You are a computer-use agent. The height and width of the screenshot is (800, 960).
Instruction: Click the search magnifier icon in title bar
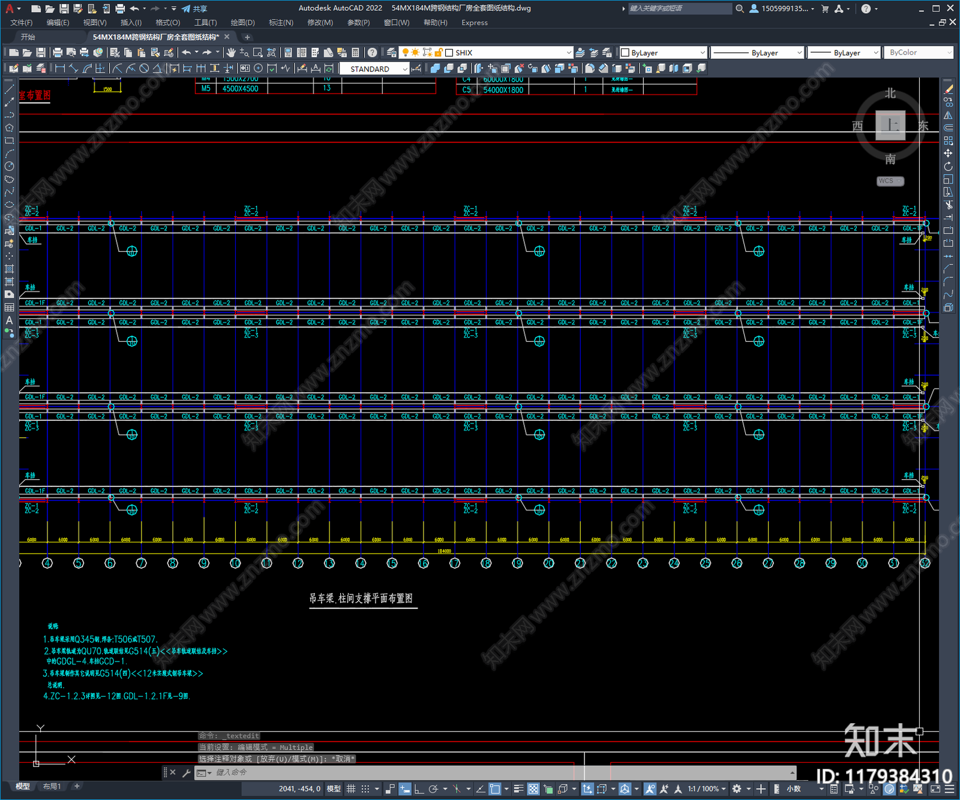740,8
